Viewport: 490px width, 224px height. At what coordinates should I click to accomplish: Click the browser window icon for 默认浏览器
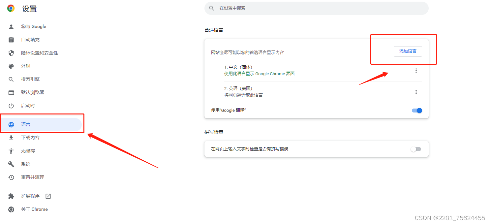[11, 92]
